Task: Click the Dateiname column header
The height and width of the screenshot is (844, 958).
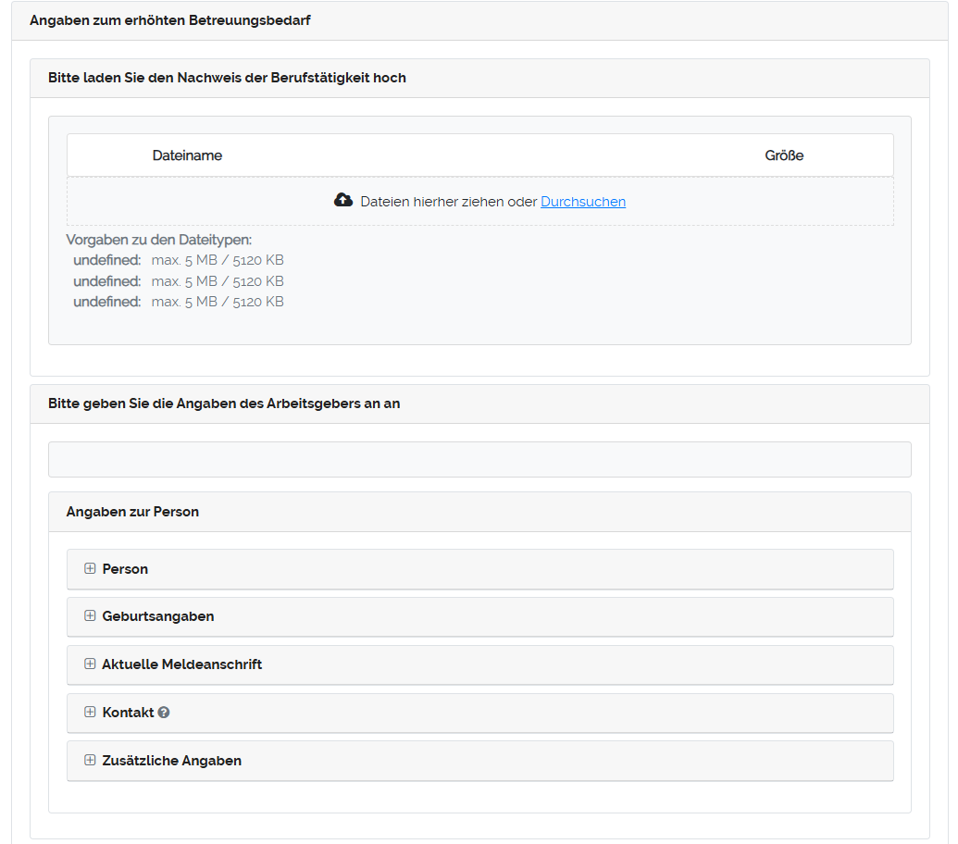Action: click(187, 155)
